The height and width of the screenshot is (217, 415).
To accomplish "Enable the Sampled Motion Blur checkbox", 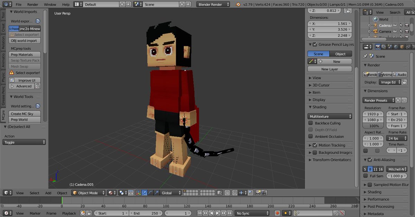I will pos(370,185).
